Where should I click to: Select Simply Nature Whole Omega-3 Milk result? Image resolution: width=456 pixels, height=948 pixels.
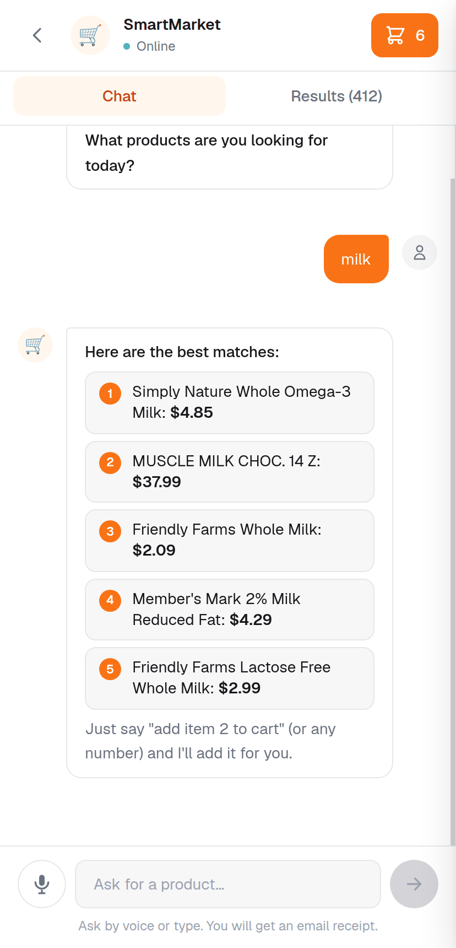(x=230, y=403)
